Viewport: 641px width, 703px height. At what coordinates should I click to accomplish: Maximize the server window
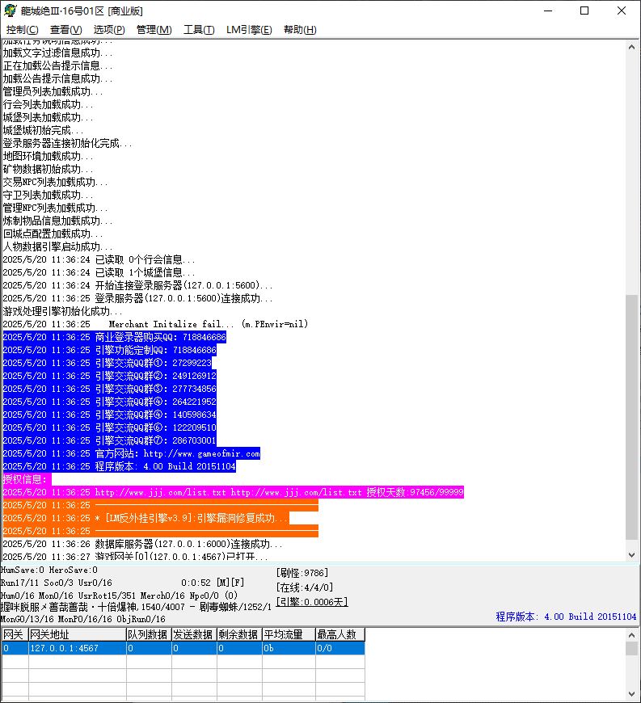[x=584, y=11]
